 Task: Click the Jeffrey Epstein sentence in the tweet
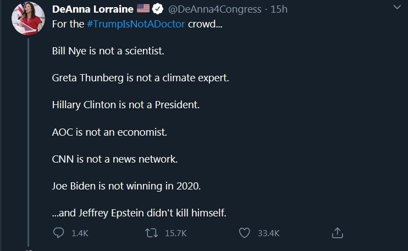point(139,212)
